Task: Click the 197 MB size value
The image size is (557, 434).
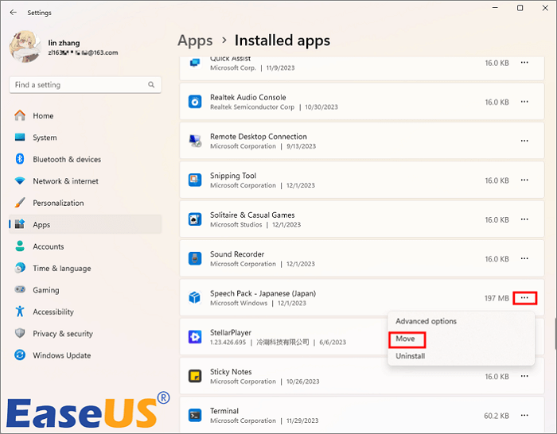Action: [x=497, y=298]
